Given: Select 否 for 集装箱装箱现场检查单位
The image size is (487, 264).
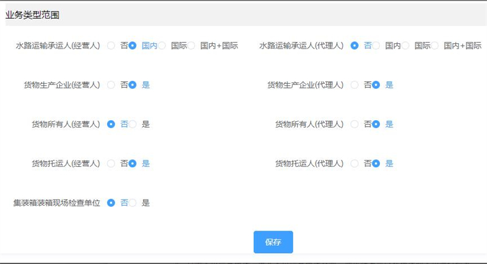Looking at the screenshot, I should pos(111,203).
